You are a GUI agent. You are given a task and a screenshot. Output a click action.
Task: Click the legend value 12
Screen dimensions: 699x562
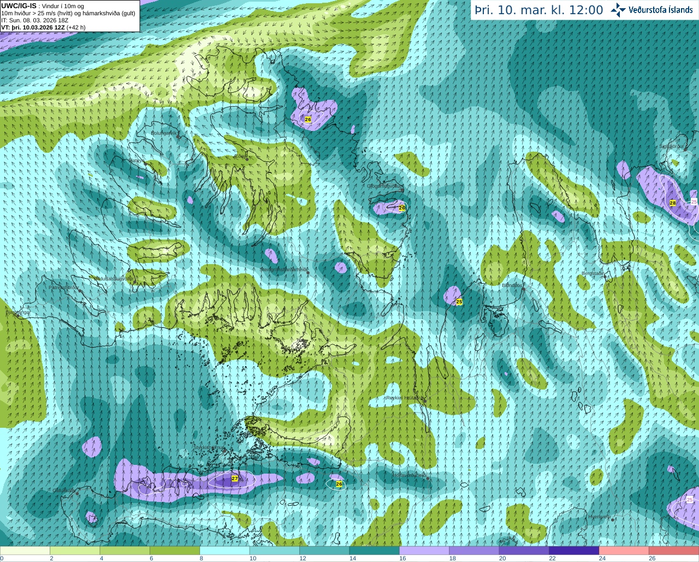303,558
